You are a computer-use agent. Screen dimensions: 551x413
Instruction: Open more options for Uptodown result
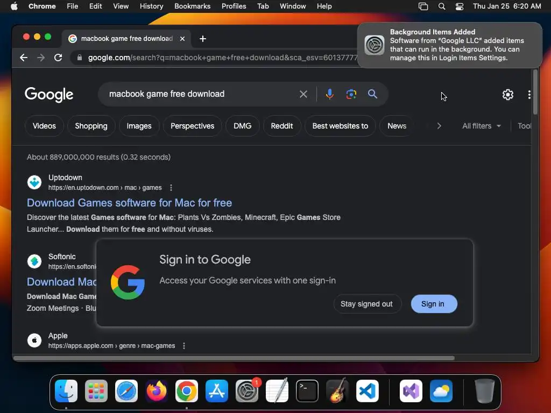171,188
